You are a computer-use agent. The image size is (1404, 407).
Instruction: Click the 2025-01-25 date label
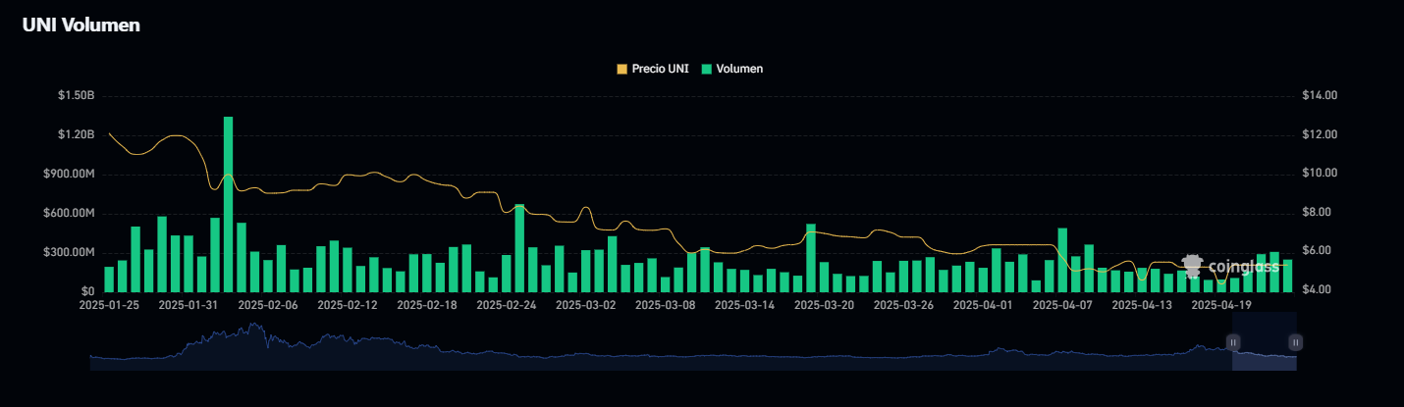coord(109,305)
